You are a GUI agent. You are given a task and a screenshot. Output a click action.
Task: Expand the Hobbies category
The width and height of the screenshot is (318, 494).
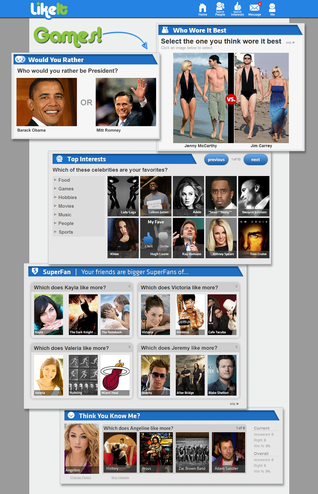[x=65, y=197]
